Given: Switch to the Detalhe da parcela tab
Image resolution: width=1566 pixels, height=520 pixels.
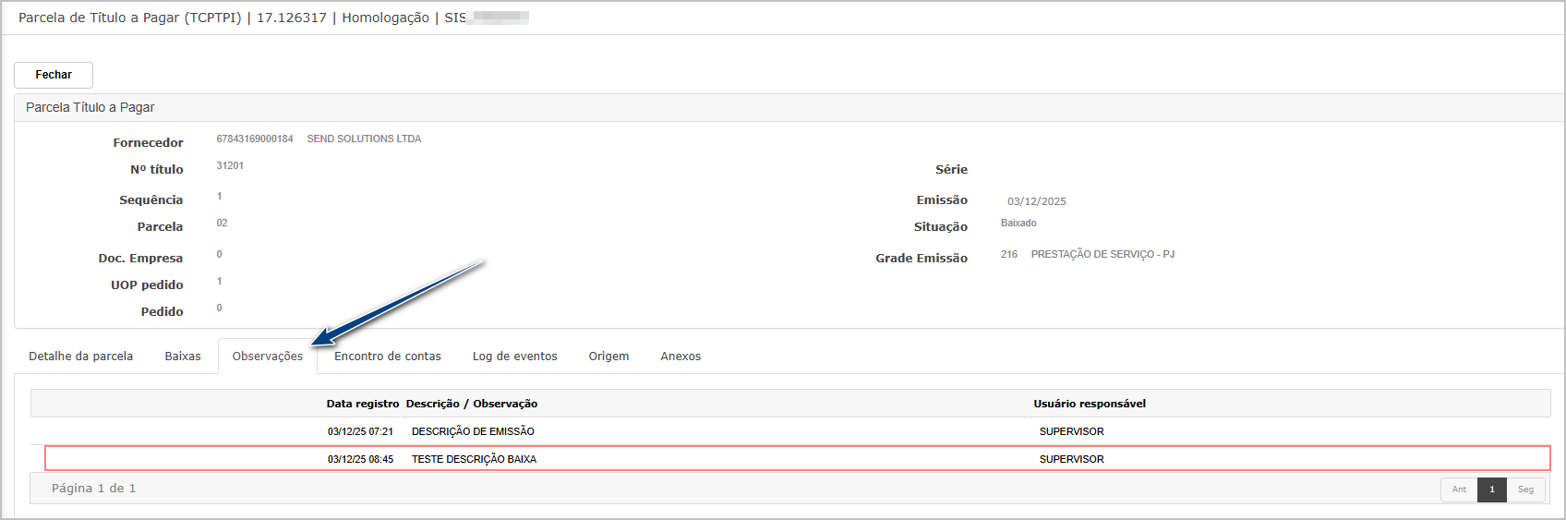Looking at the screenshot, I should [81, 357].
